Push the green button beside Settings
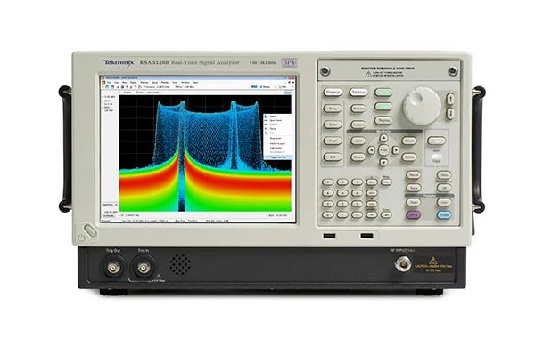Screen dimensions: 535x347 point(383,93)
